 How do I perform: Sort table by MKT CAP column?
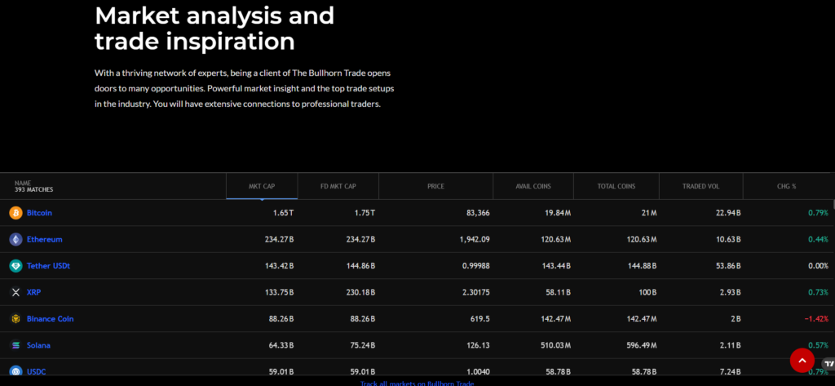click(x=262, y=186)
